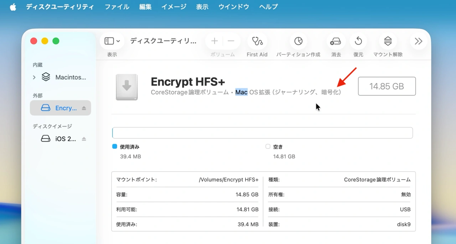Open the Apple menu
Viewport: 456px width, 244px height.
click(x=13, y=7)
